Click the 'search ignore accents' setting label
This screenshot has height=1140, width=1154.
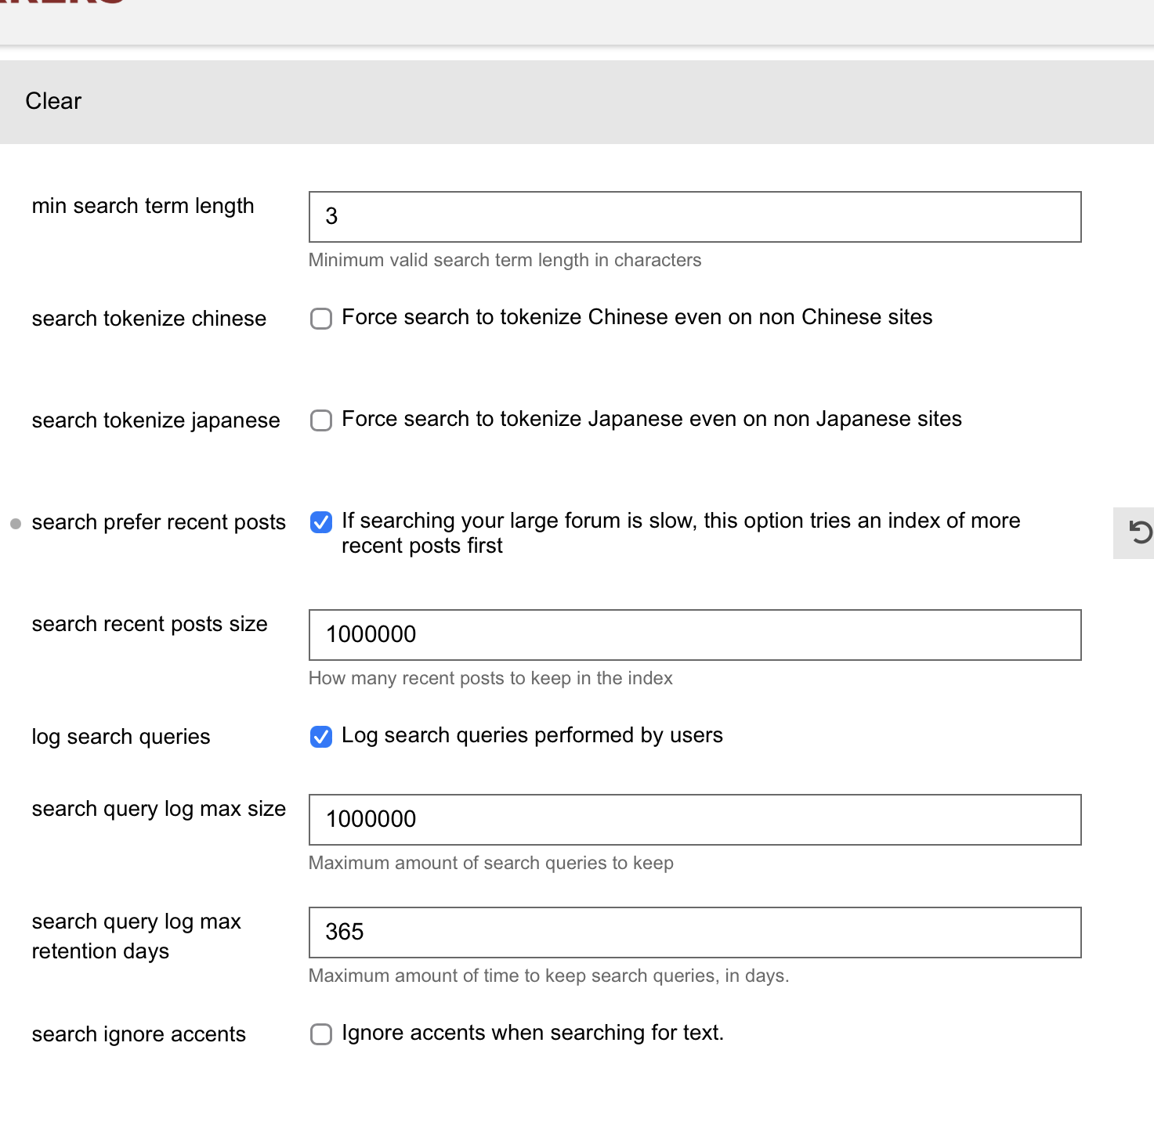(x=139, y=1034)
